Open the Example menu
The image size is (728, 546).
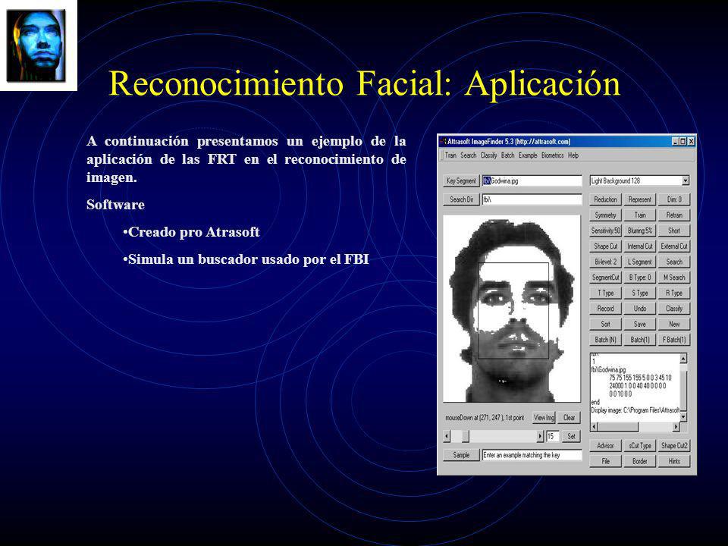[528, 155]
